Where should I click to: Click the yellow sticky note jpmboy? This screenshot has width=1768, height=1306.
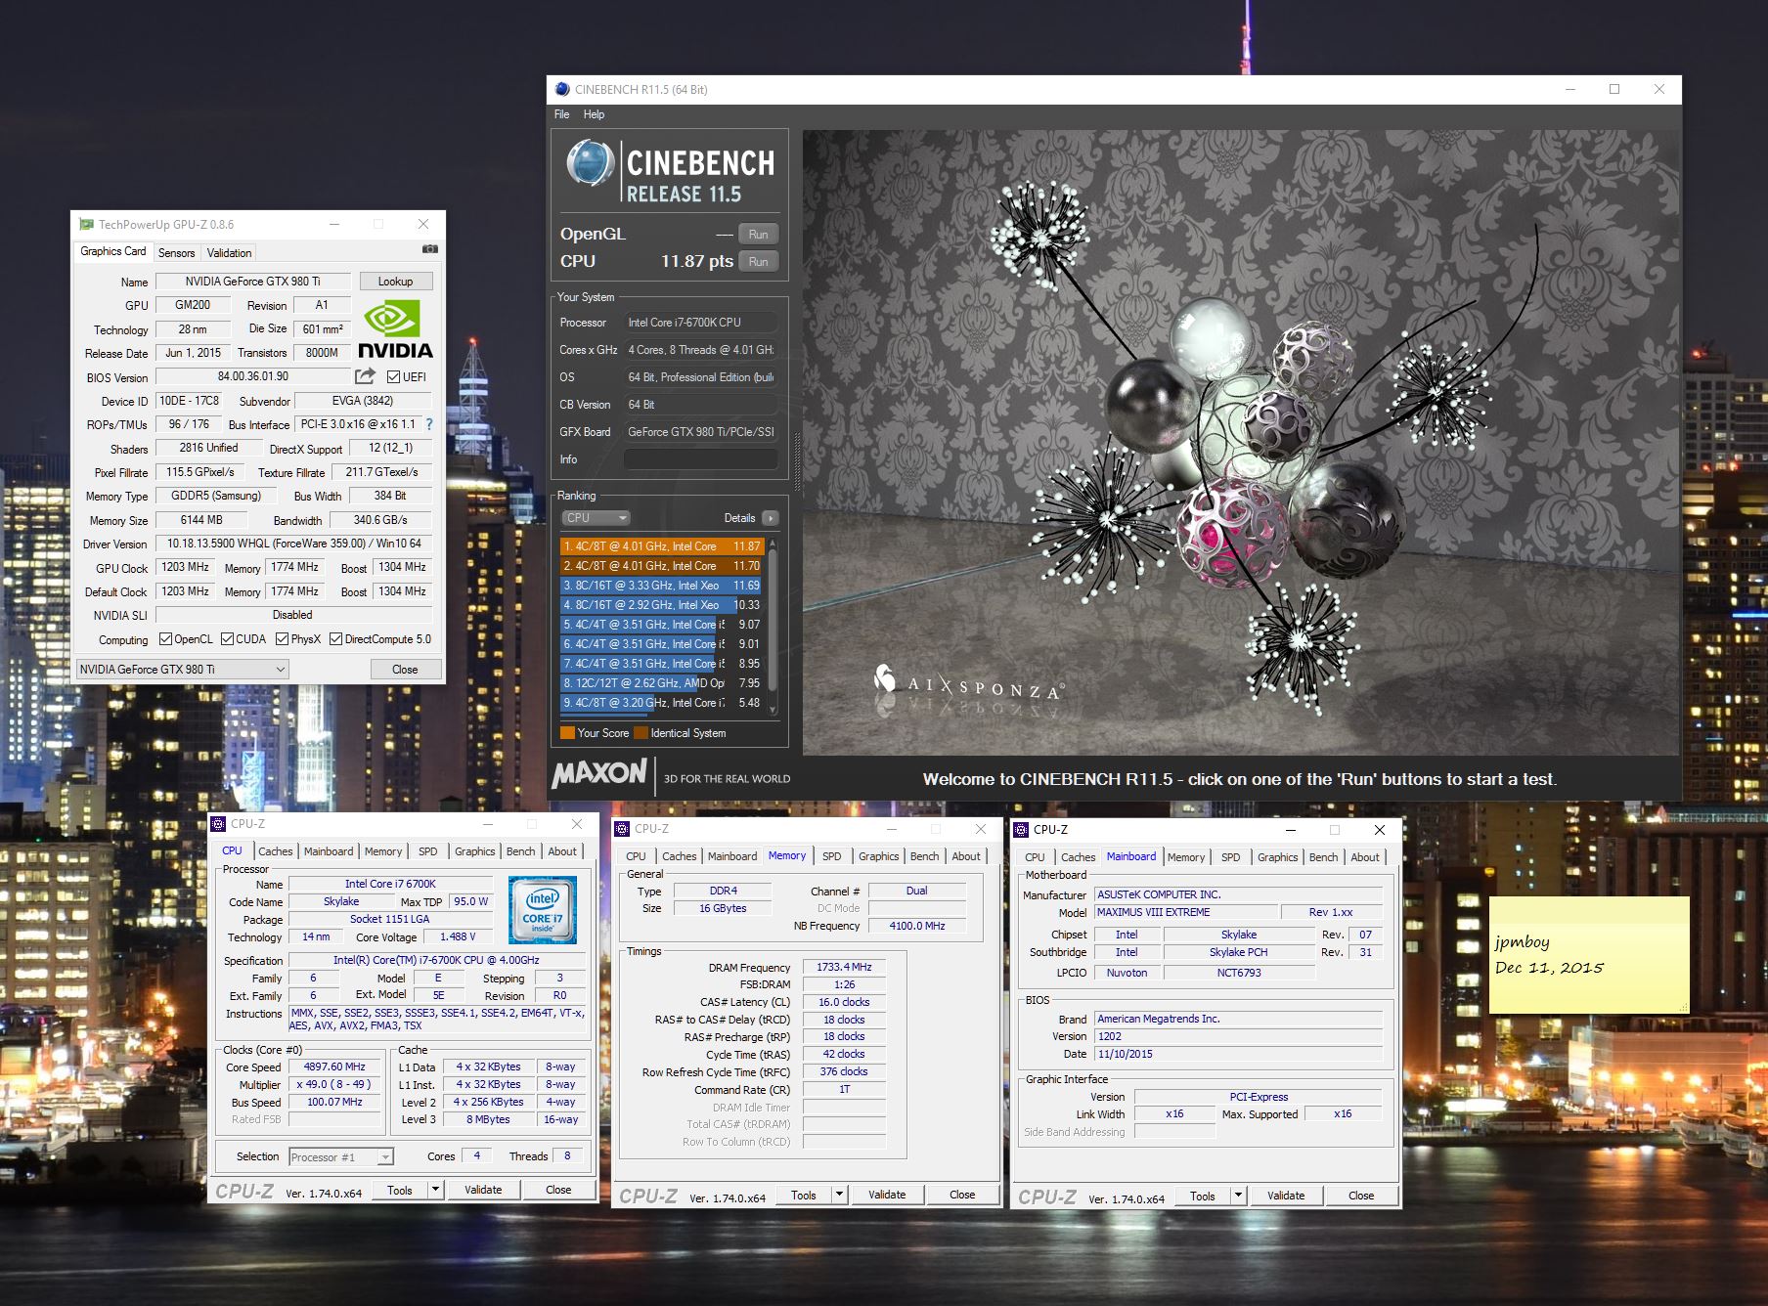click(1589, 955)
